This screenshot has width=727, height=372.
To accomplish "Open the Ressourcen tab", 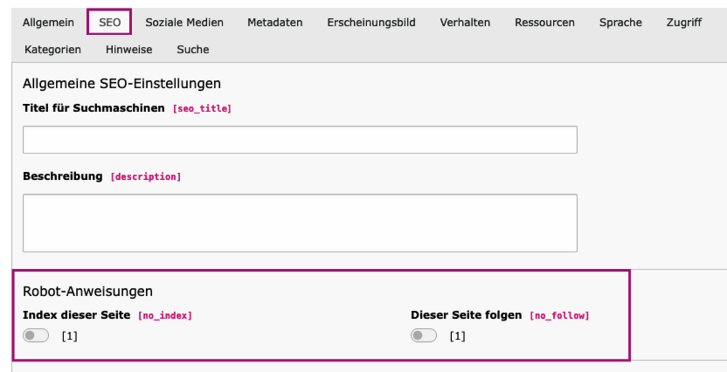I will (545, 23).
